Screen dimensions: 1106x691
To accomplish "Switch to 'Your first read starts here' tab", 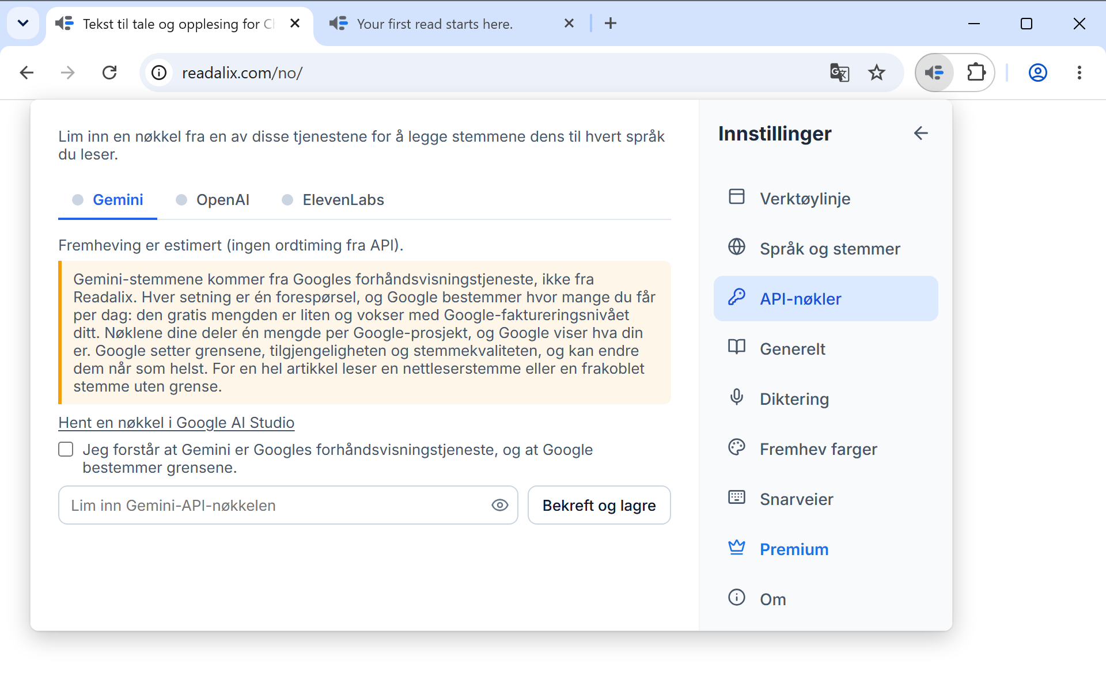I will 435,24.
